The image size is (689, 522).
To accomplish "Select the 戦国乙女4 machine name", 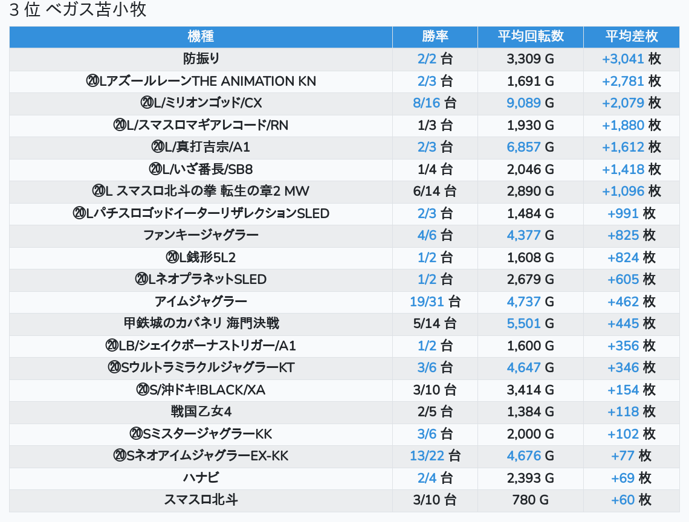I will click(x=201, y=412).
